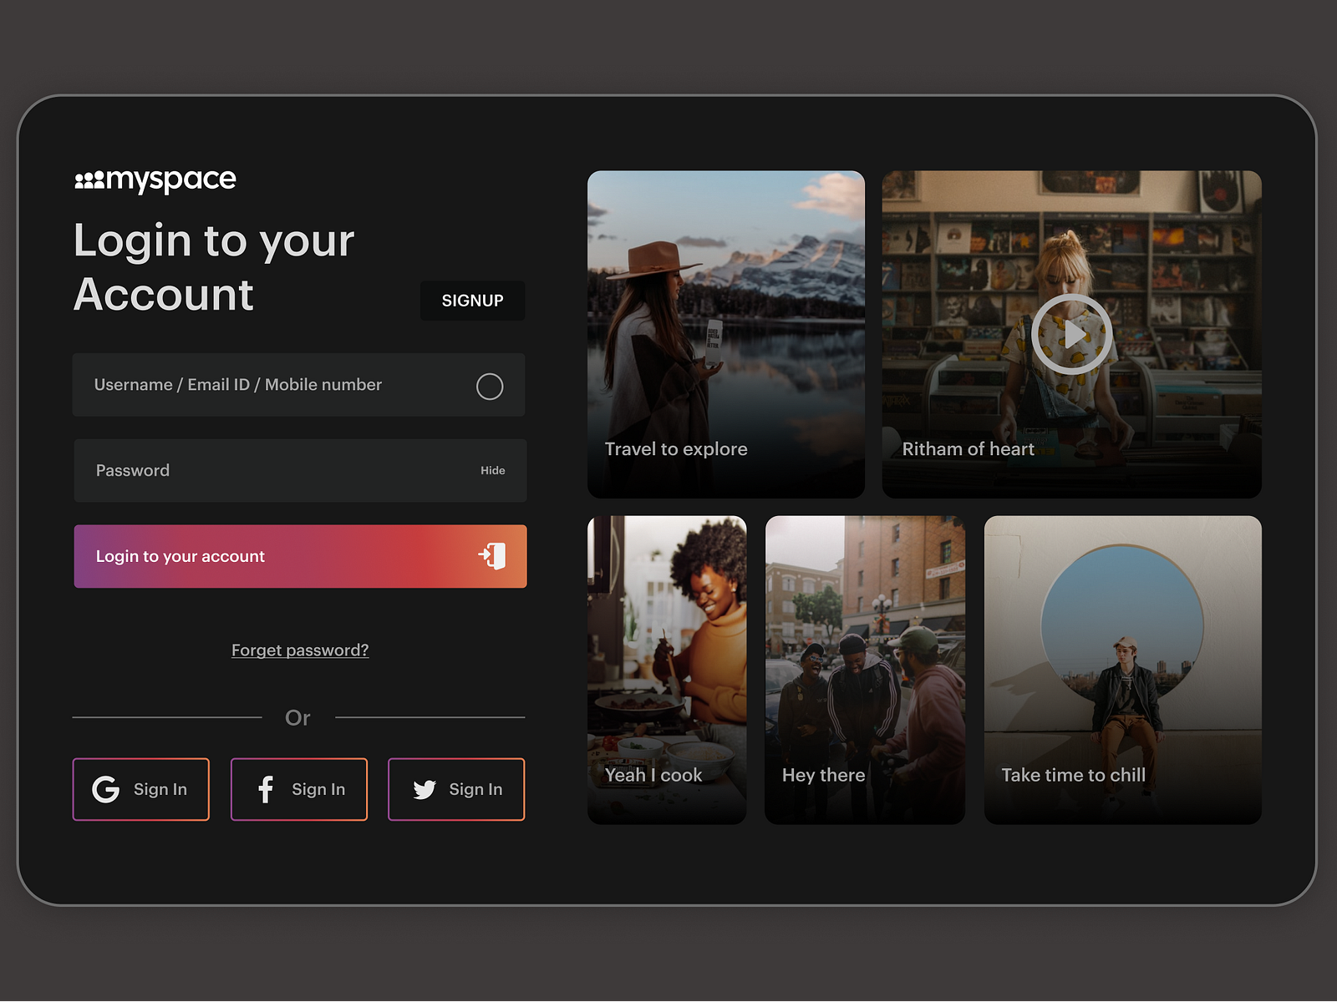The width and height of the screenshot is (1337, 1002).
Task: Select the Facebook sign-in icon
Action: point(265,789)
